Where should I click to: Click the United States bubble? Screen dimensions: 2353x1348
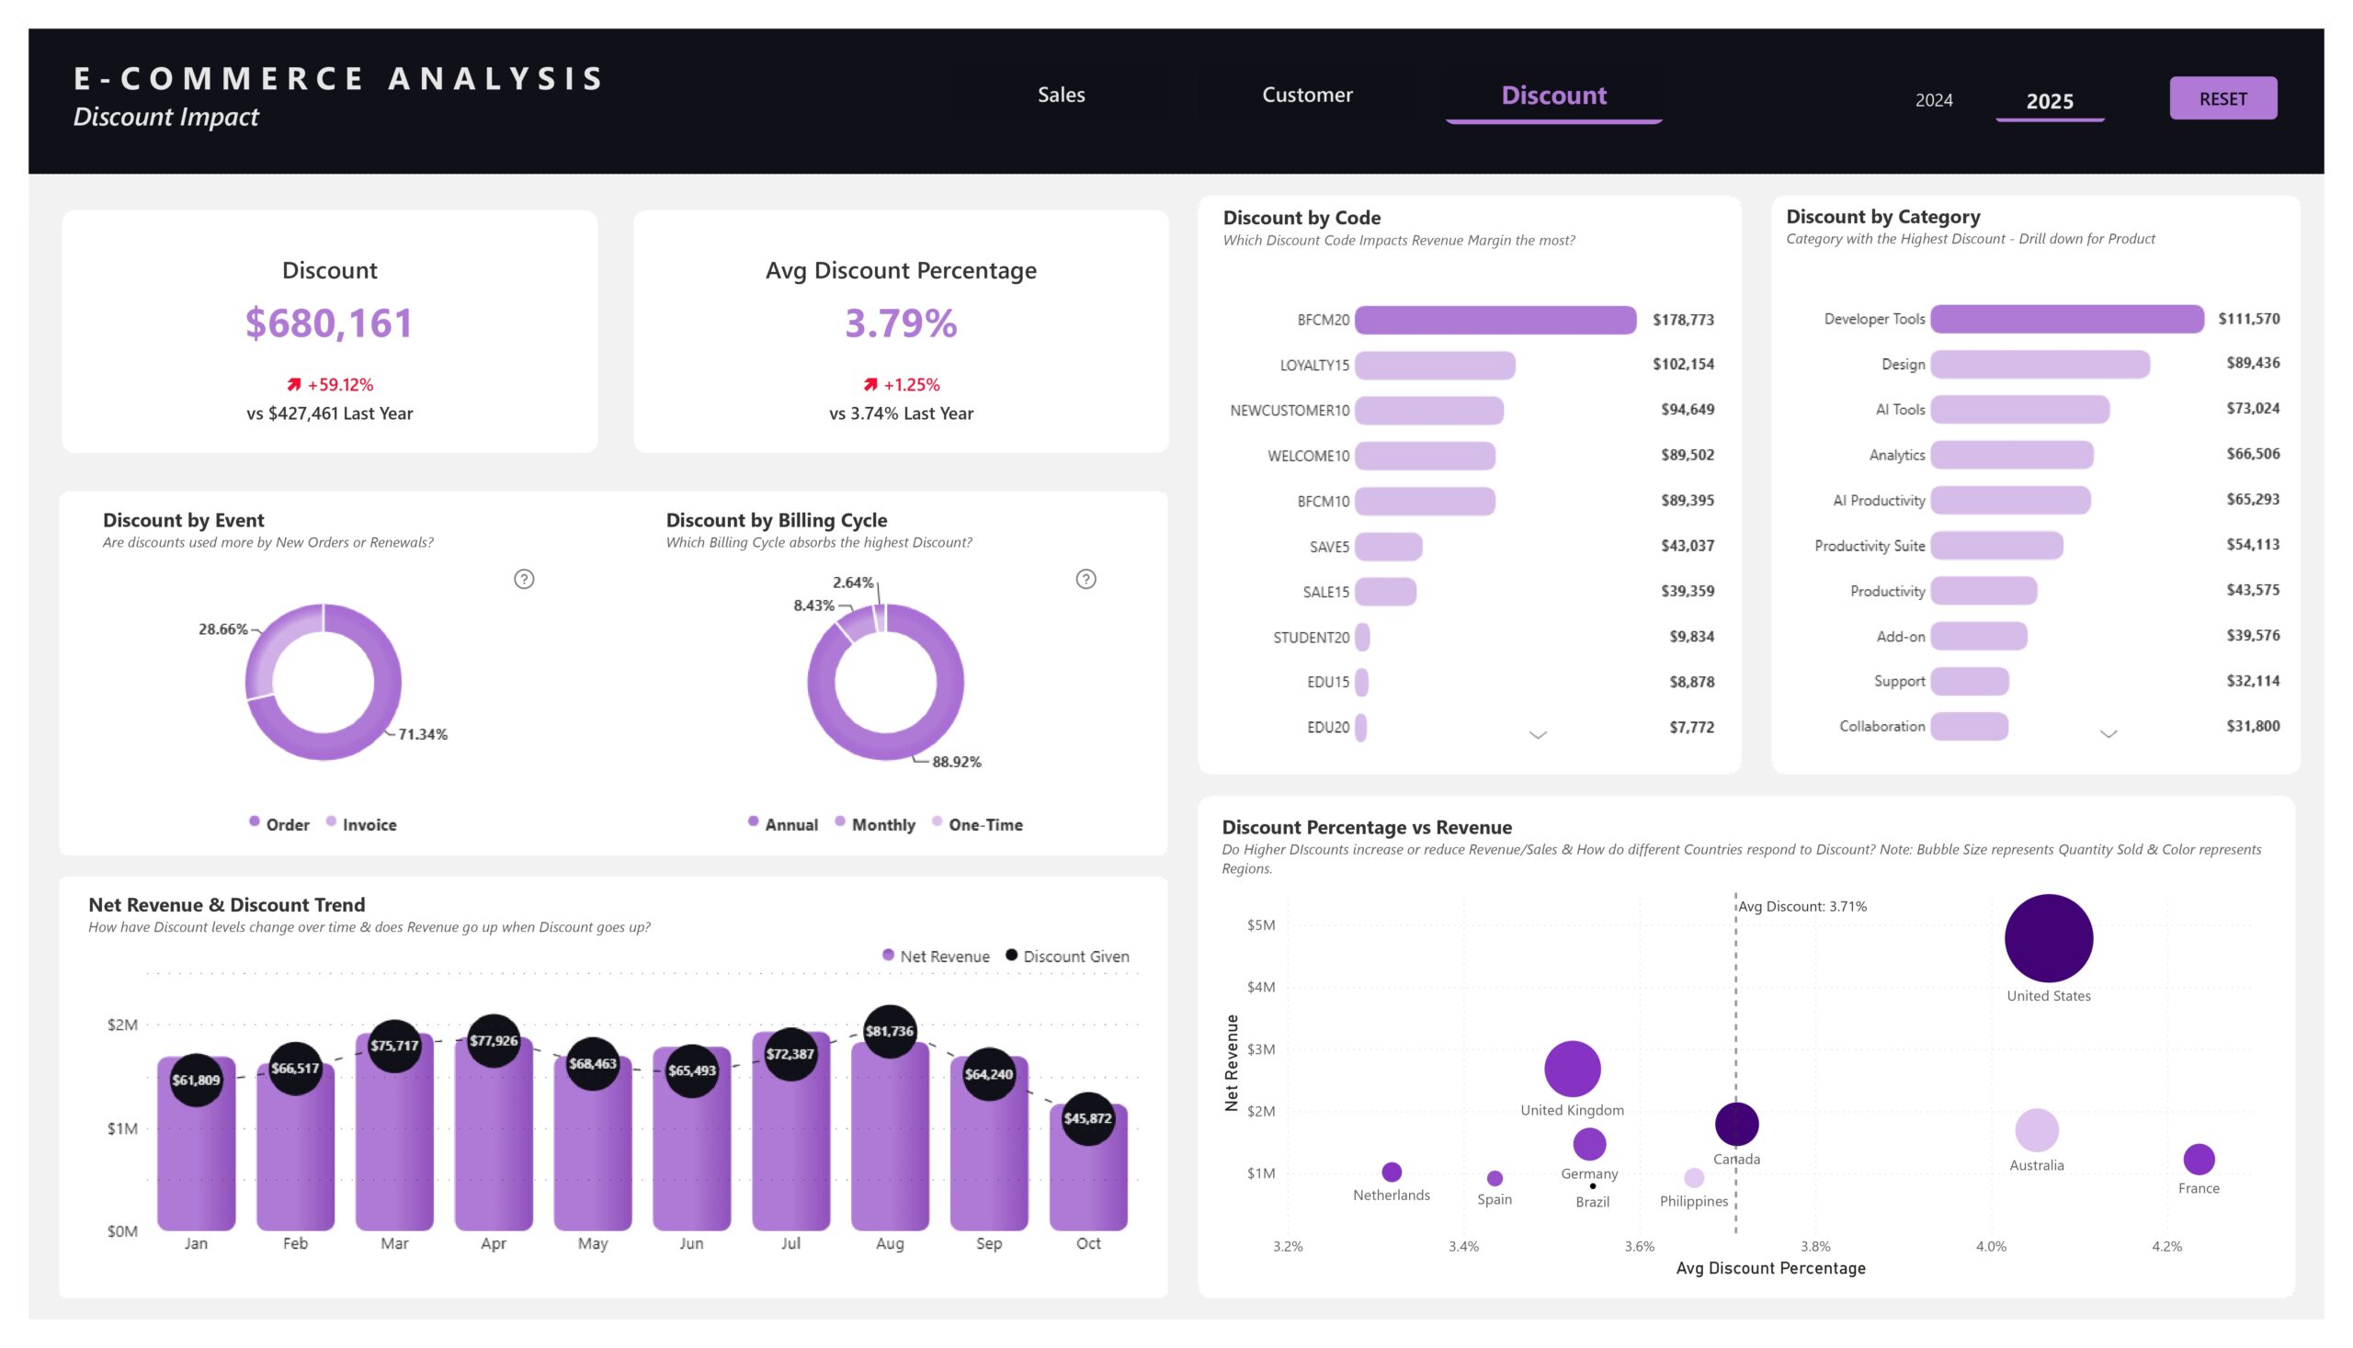coord(2049,938)
